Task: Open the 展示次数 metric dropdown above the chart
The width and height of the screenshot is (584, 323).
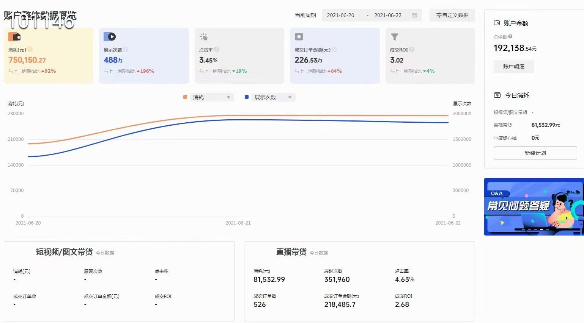Action: [x=273, y=97]
